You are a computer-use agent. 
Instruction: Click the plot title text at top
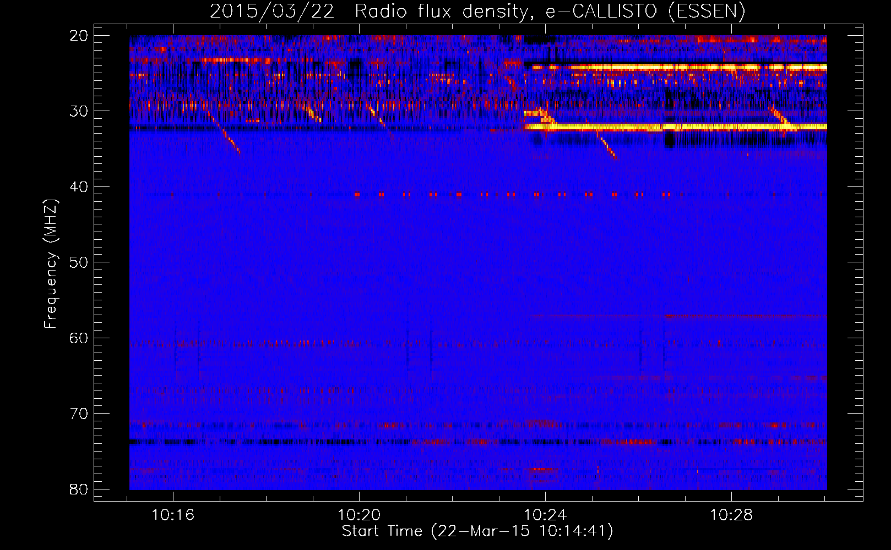pos(477,12)
